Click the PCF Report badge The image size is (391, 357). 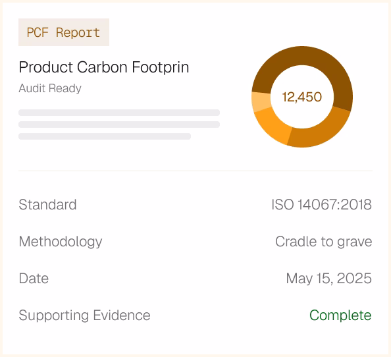64,32
